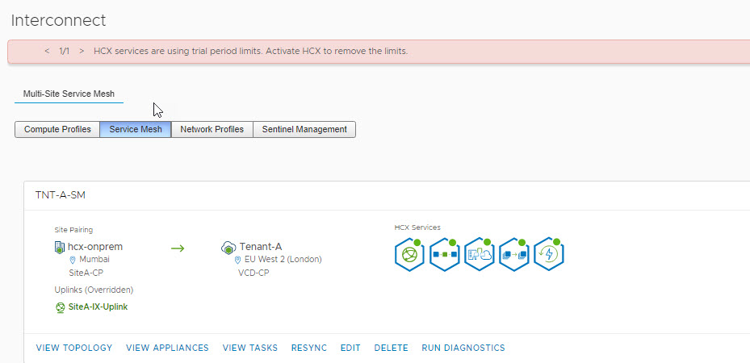Click the Uplinks (Overridden) label
Screen dimensions: 750x363
(x=94, y=290)
